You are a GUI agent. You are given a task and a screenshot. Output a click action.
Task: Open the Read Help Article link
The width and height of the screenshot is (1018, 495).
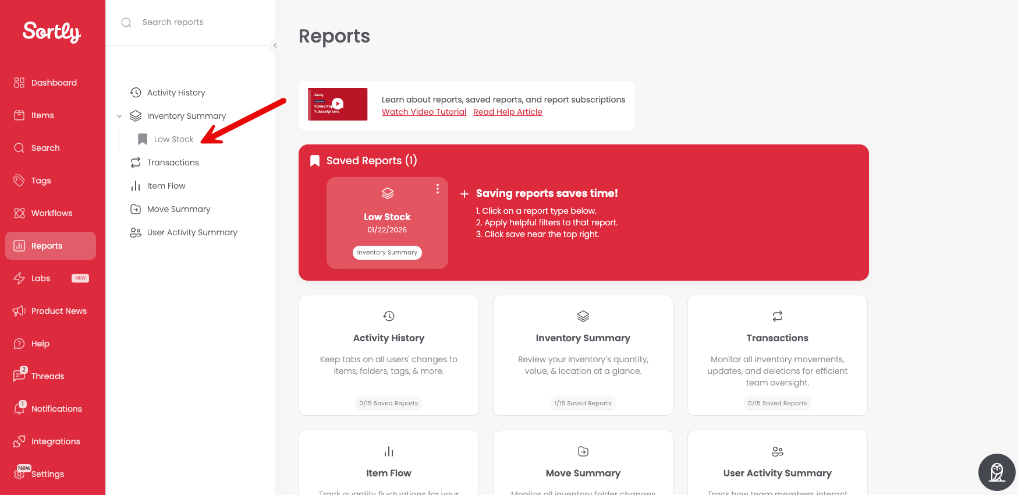click(x=508, y=112)
